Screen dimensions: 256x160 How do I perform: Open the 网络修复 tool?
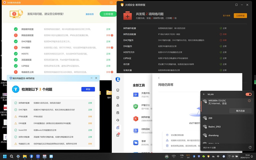(x=143, y=119)
